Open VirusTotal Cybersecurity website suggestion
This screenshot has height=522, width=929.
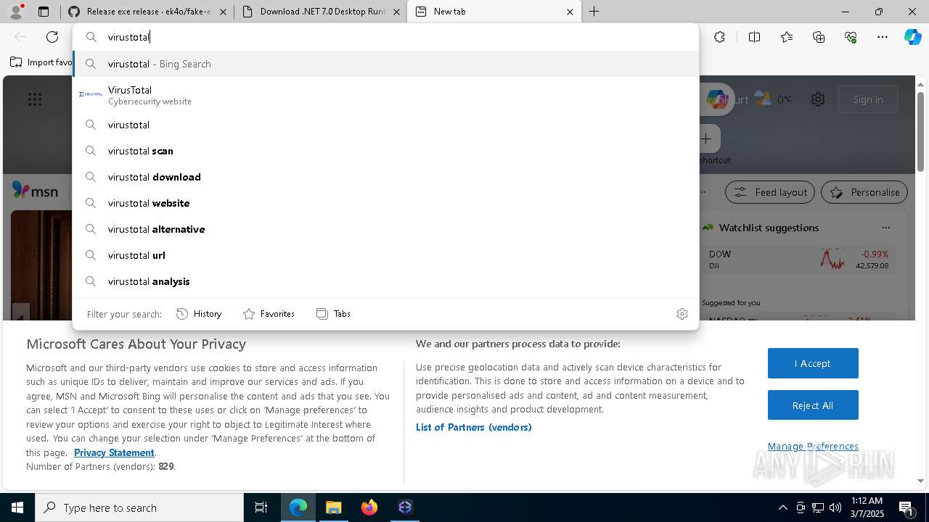385,95
